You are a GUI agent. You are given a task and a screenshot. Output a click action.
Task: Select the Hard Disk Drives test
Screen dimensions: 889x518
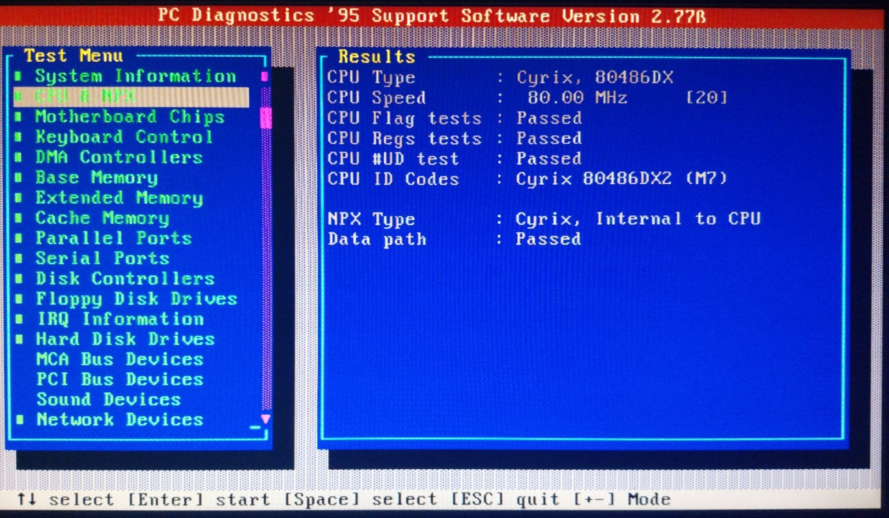tap(125, 339)
